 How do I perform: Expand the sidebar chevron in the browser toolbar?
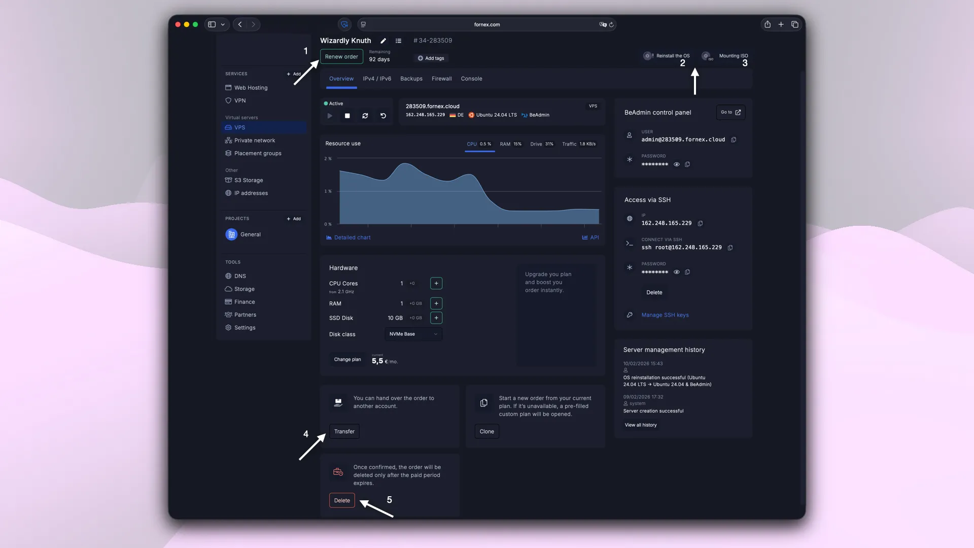click(223, 24)
